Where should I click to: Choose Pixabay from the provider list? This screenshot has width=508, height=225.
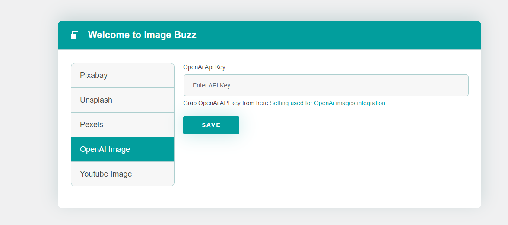(123, 75)
